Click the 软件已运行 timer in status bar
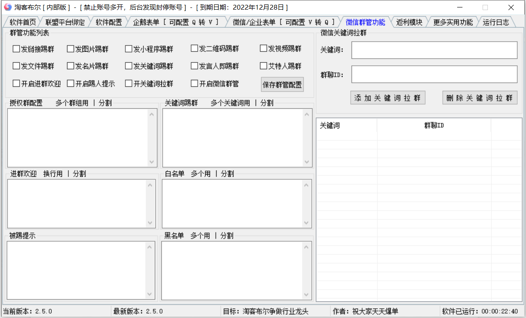526x318 pixels. pyautogui.click(x=480, y=311)
